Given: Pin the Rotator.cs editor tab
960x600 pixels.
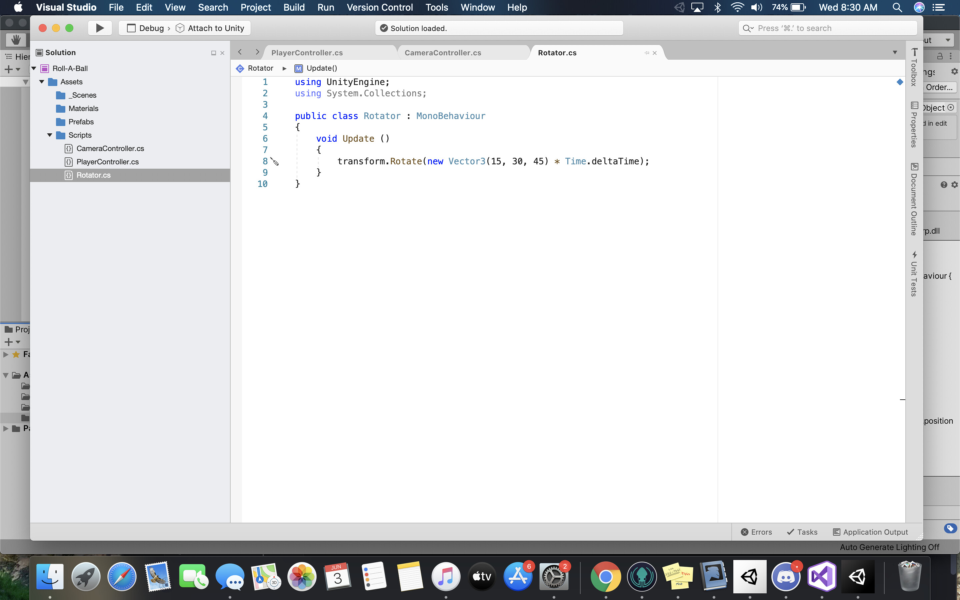Looking at the screenshot, I should (x=647, y=52).
